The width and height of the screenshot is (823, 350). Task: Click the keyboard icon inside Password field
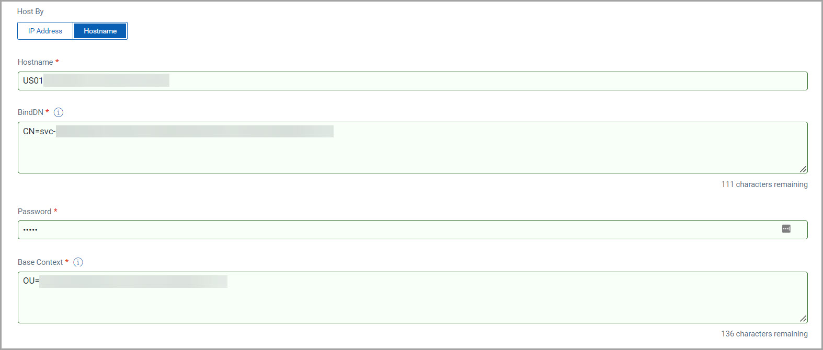(786, 229)
